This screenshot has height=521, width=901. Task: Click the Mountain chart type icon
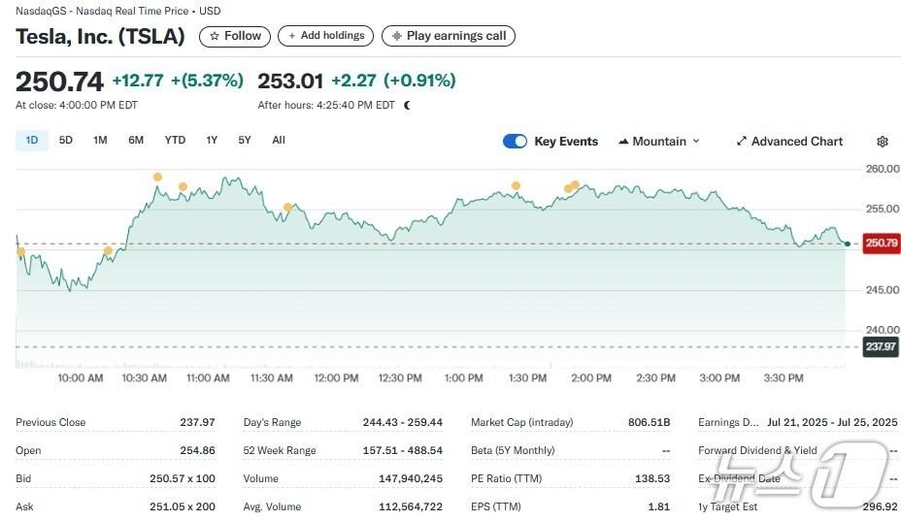[623, 142]
